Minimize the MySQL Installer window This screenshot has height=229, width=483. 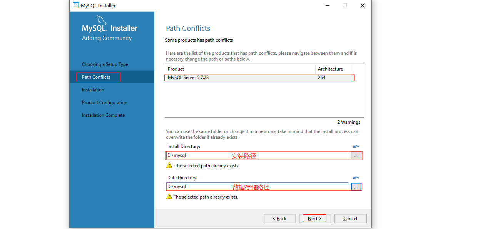[328, 5]
